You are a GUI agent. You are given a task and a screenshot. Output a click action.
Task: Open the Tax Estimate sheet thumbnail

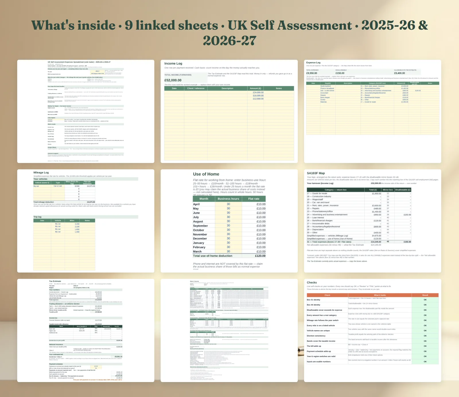86,330
